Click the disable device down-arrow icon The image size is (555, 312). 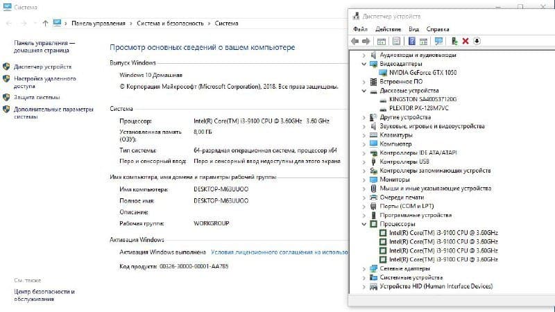point(477,41)
